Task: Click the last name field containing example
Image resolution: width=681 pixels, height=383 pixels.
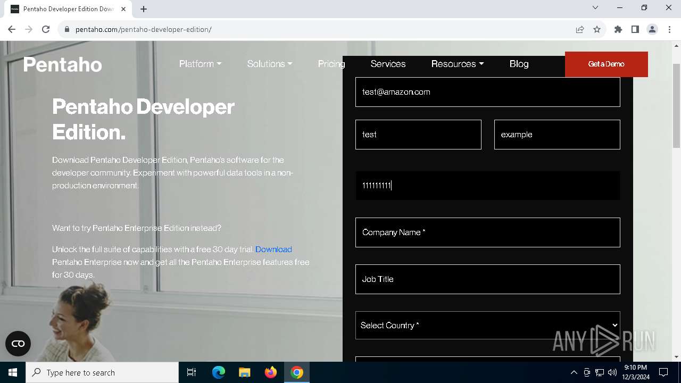Action: coord(557,135)
